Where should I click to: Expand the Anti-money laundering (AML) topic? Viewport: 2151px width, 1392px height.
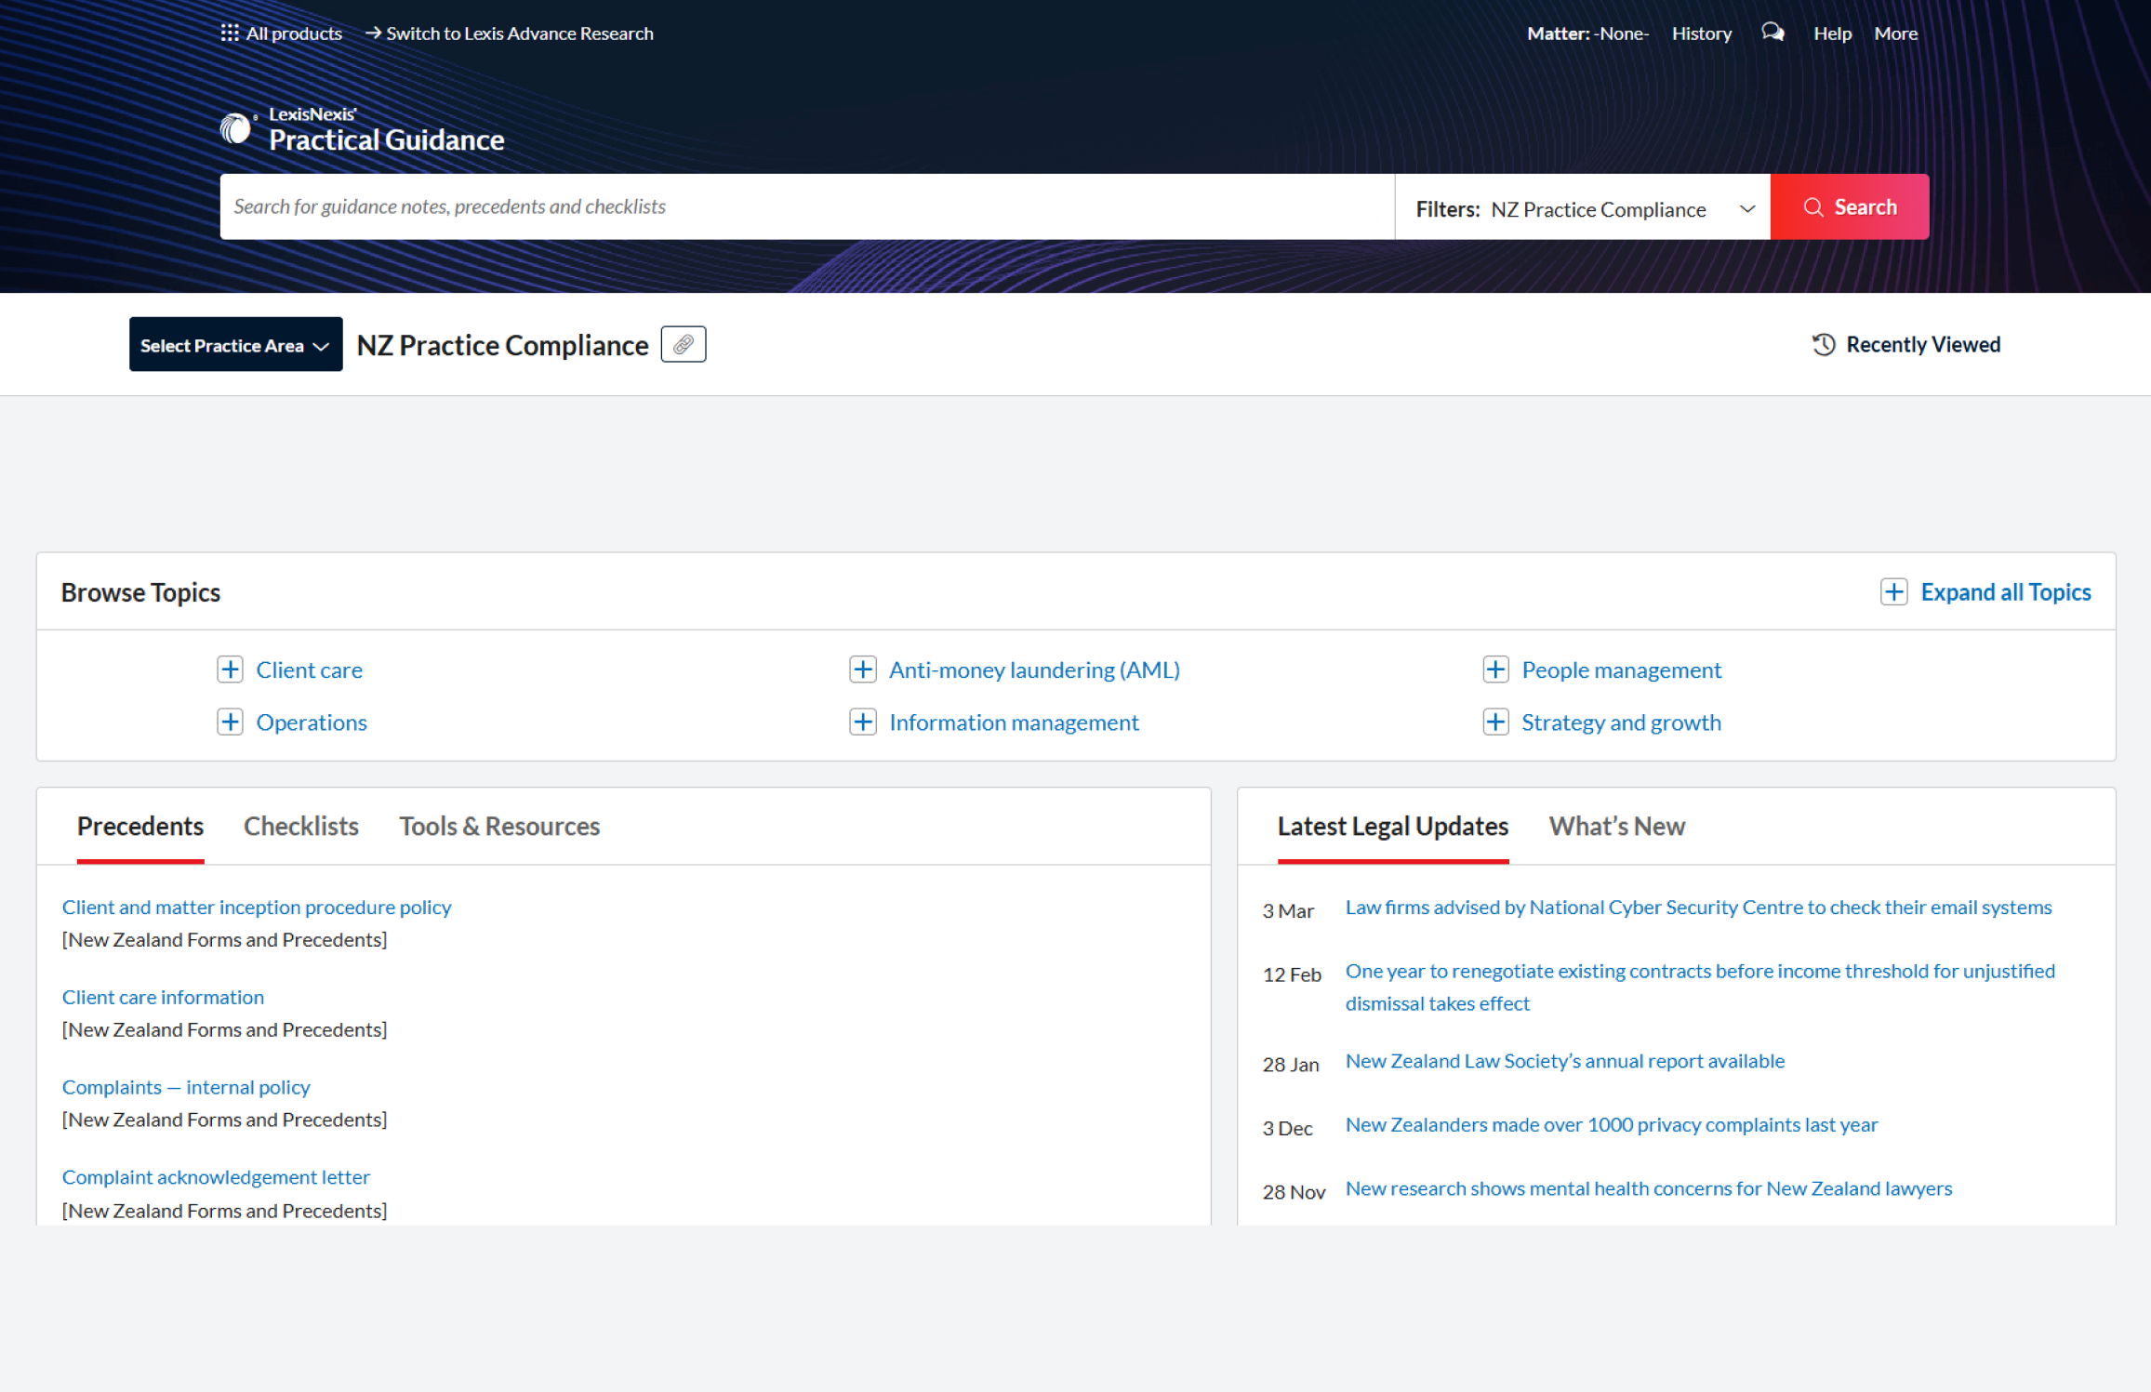tap(862, 669)
